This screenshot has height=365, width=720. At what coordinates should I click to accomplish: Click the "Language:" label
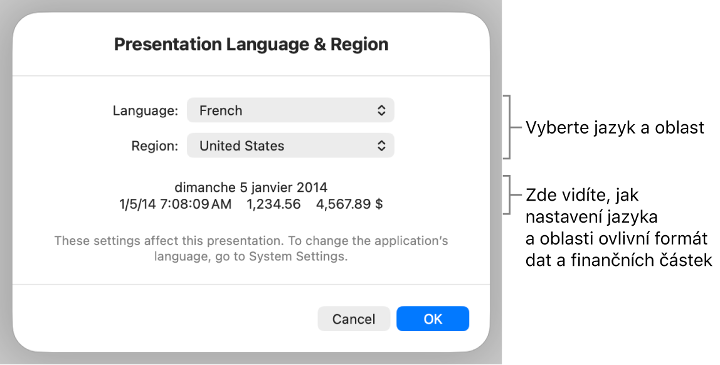coord(146,111)
